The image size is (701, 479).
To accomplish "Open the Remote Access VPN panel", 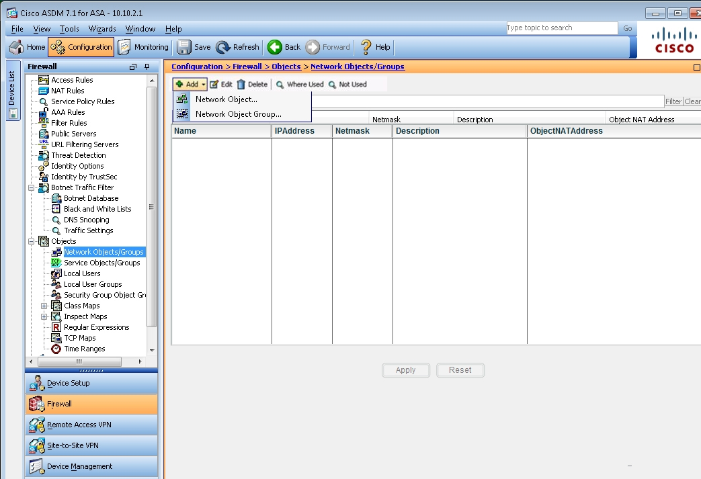I will 91,425.
